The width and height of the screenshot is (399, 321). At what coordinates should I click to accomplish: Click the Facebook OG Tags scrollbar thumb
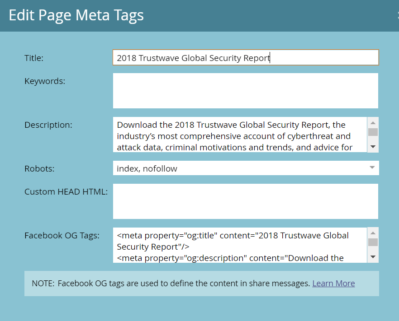click(x=373, y=242)
